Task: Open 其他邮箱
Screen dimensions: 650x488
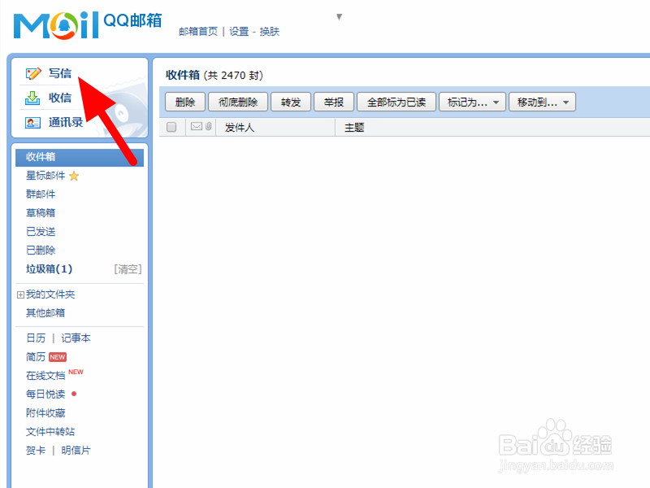Action: click(x=45, y=313)
